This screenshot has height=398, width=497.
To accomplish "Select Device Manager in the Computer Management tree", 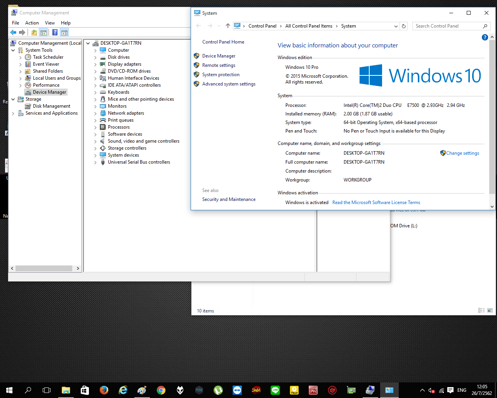I will click(49, 92).
